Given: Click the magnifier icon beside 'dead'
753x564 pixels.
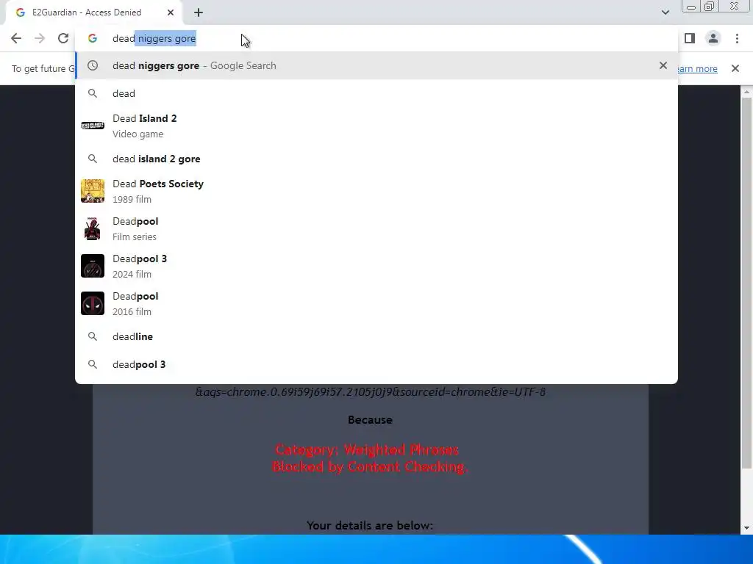Looking at the screenshot, I should [x=93, y=93].
